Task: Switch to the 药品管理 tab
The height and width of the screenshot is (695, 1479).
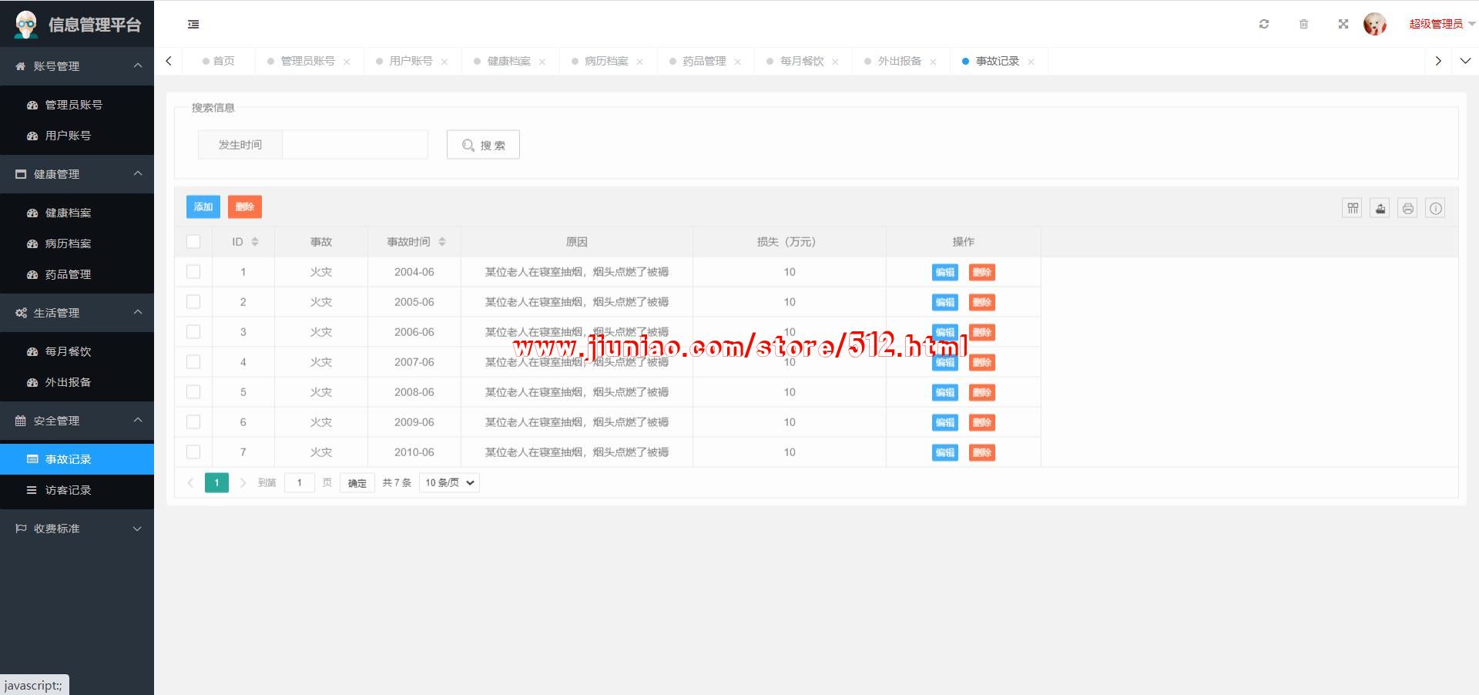Action: pos(704,61)
